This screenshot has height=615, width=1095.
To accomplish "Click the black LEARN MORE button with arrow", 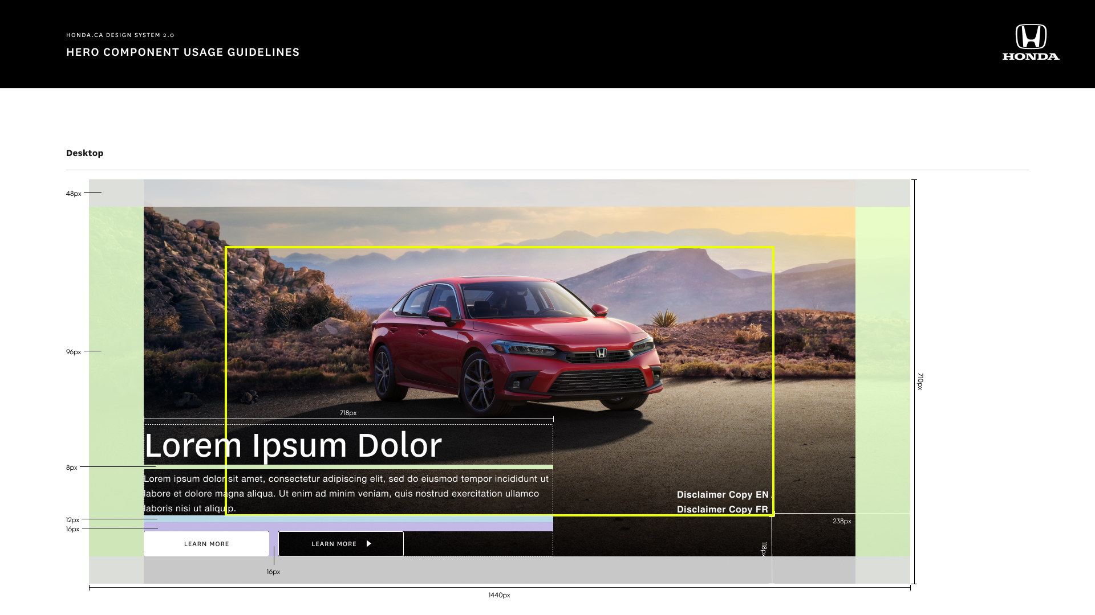I will [341, 544].
